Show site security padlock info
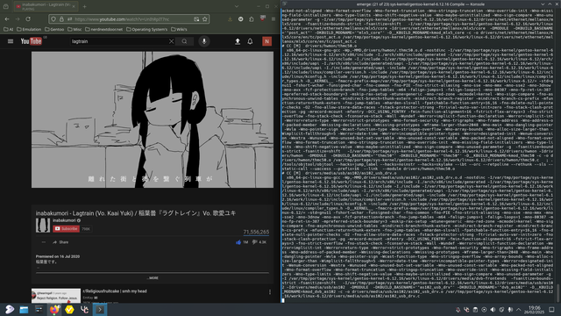The image size is (561, 316). pyautogui.click(x=61, y=19)
